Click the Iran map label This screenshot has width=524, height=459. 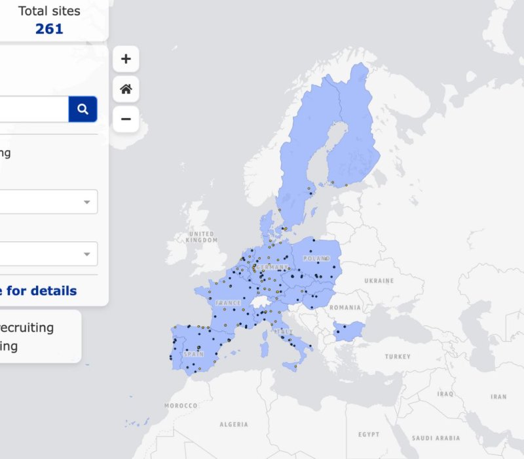498,397
